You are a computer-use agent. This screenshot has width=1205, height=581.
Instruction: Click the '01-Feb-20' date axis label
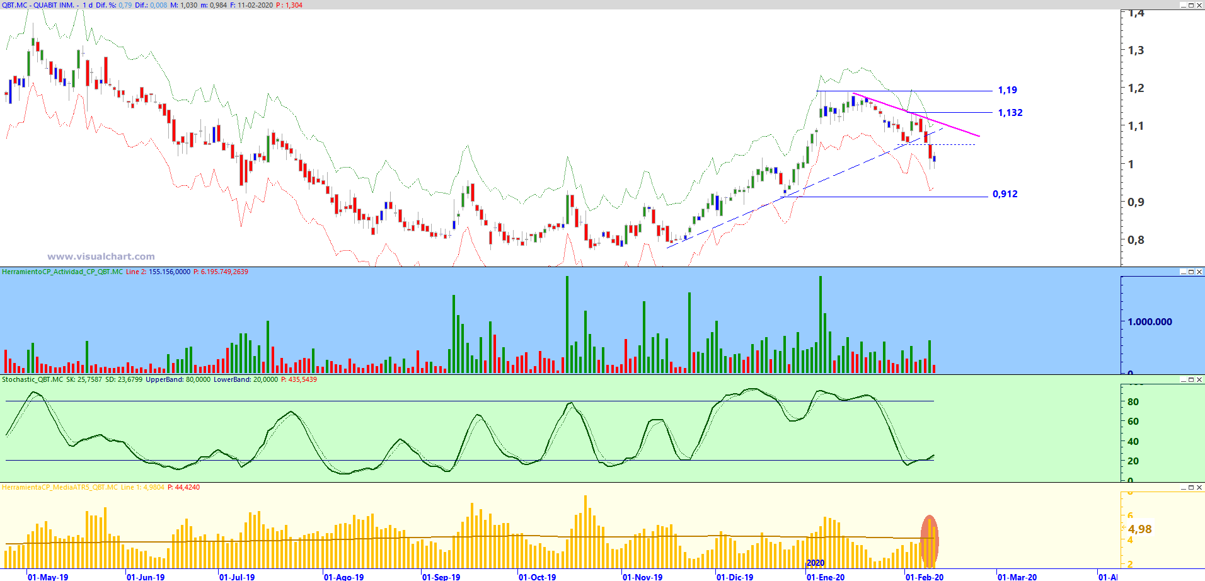point(925,577)
